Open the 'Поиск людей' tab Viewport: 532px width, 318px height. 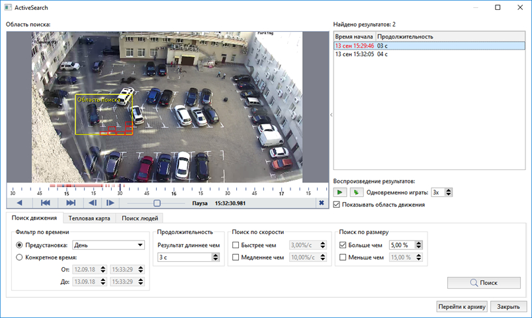pyautogui.click(x=139, y=218)
